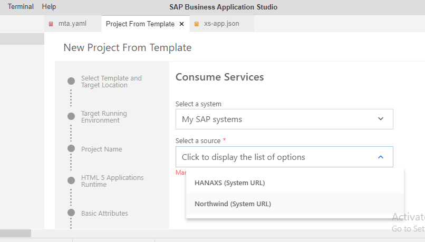This screenshot has height=242, width=425.
Task: Choose HANAXS (System URL) option
Action: [x=295, y=183]
